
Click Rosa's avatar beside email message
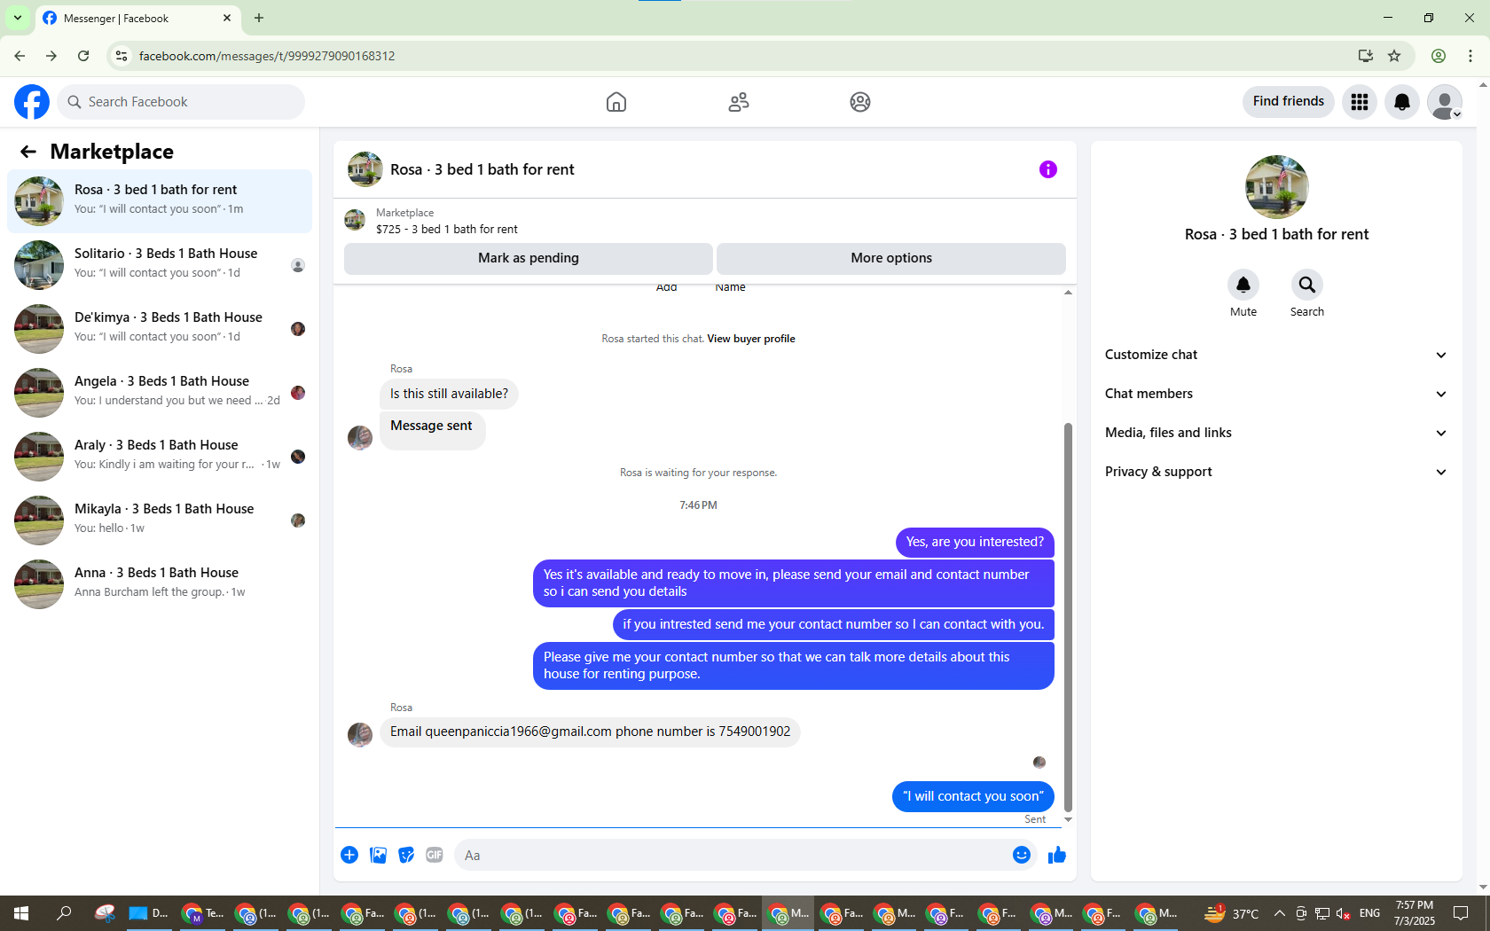(x=360, y=735)
